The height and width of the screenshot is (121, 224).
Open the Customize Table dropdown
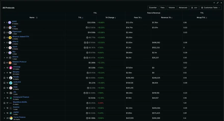(211, 8)
